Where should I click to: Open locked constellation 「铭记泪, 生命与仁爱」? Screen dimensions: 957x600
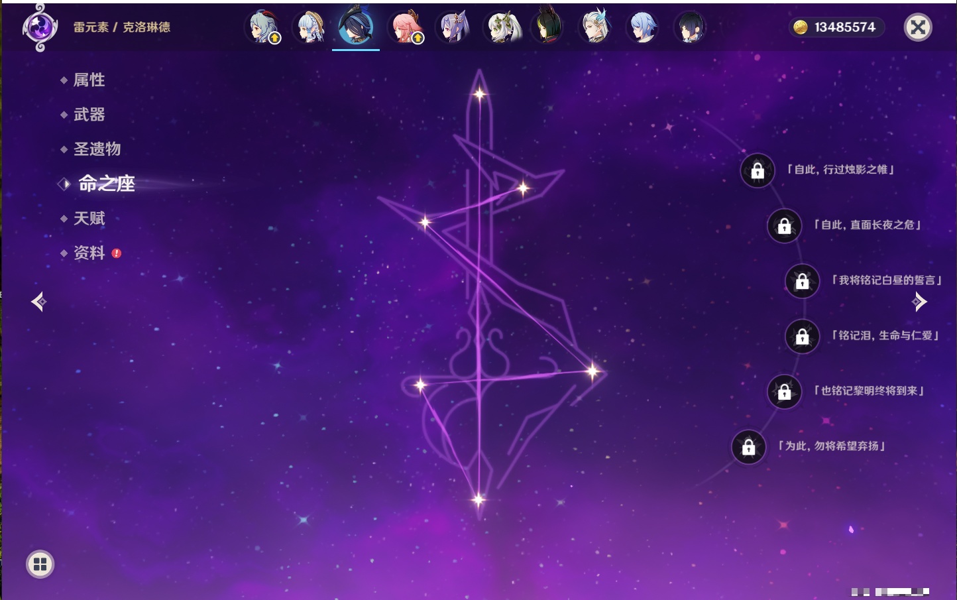[802, 336]
